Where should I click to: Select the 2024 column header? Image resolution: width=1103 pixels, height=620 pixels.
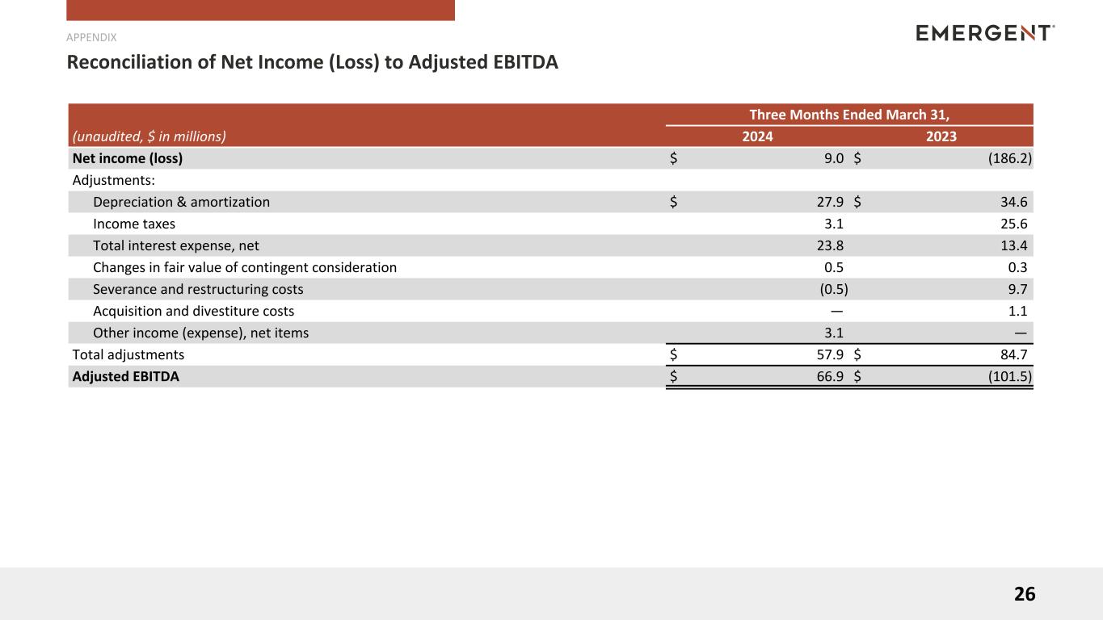pyautogui.click(x=757, y=136)
